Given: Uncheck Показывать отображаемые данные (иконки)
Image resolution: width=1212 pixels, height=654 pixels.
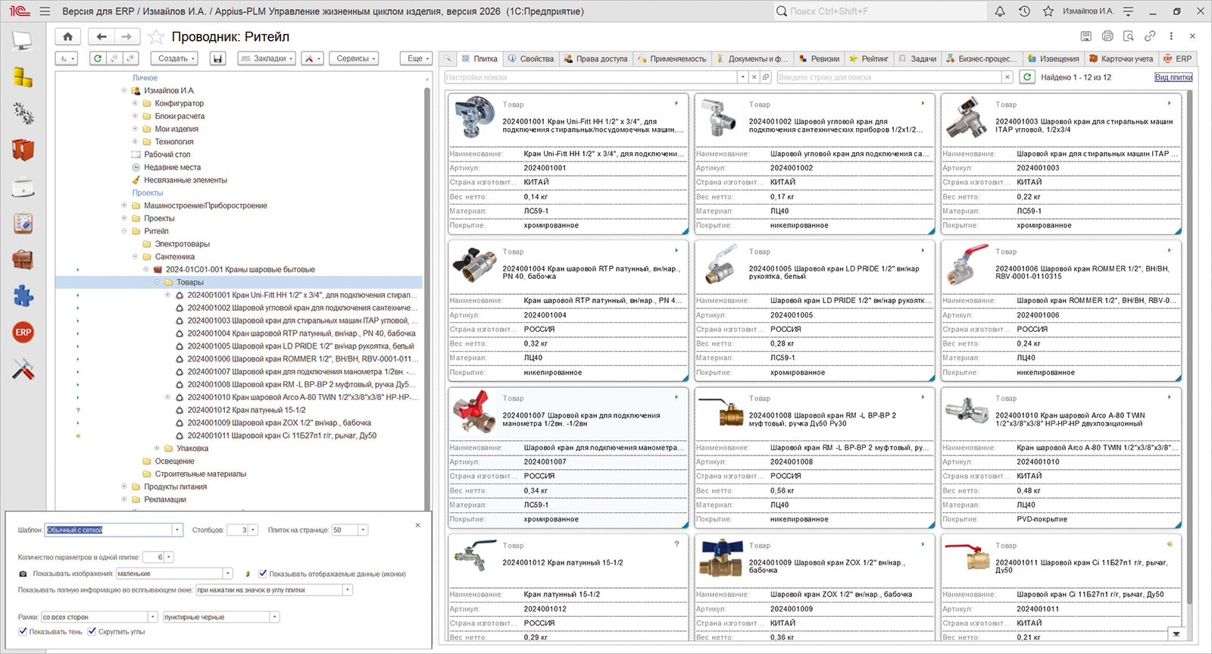Looking at the screenshot, I should tap(263, 574).
